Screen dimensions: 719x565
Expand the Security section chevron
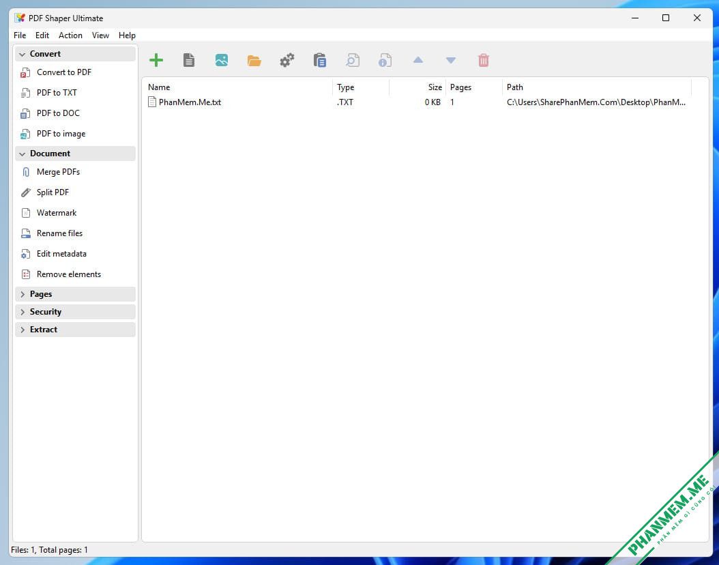point(22,312)
